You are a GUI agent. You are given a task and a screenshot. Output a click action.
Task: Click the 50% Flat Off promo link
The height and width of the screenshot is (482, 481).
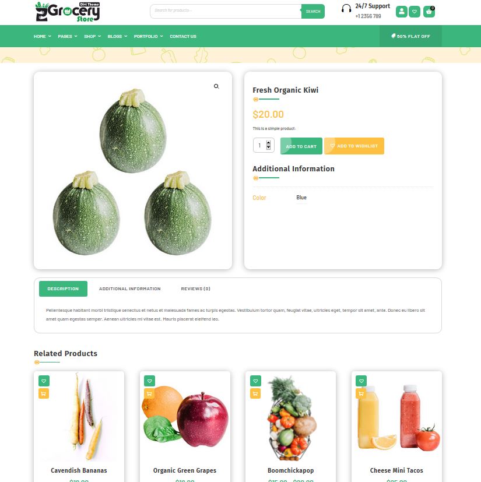pyautogui.click(x=410, y=36)
